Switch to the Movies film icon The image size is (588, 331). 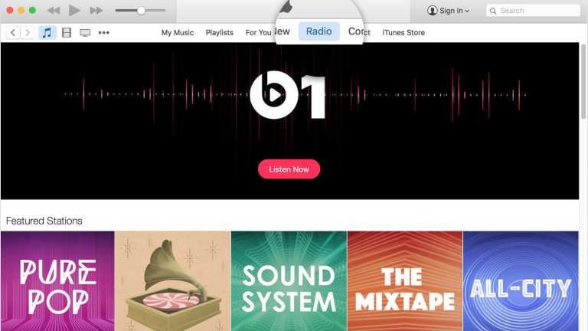click(x=67, y=33)
